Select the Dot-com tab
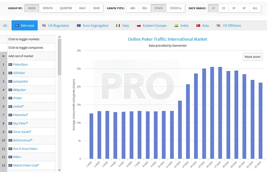Screen dimensions: 269x174 [25, 26]
